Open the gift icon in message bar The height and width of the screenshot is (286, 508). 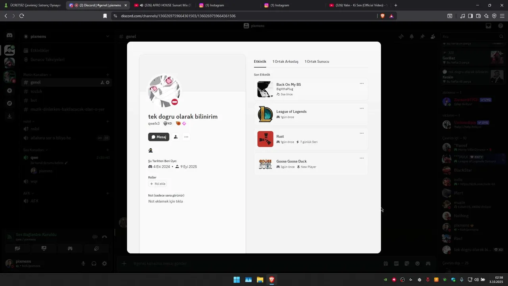386,263
